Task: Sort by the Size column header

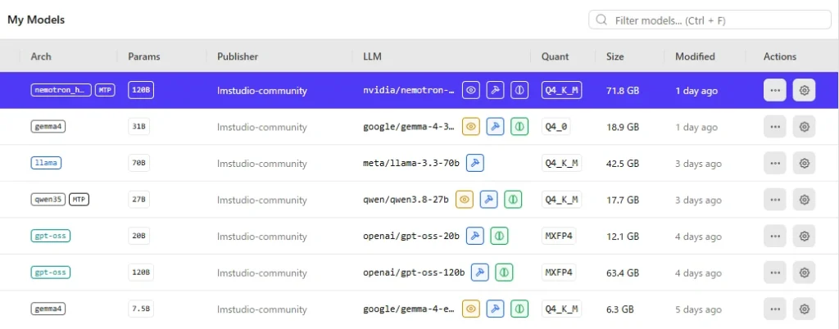Action: point(615,56)
